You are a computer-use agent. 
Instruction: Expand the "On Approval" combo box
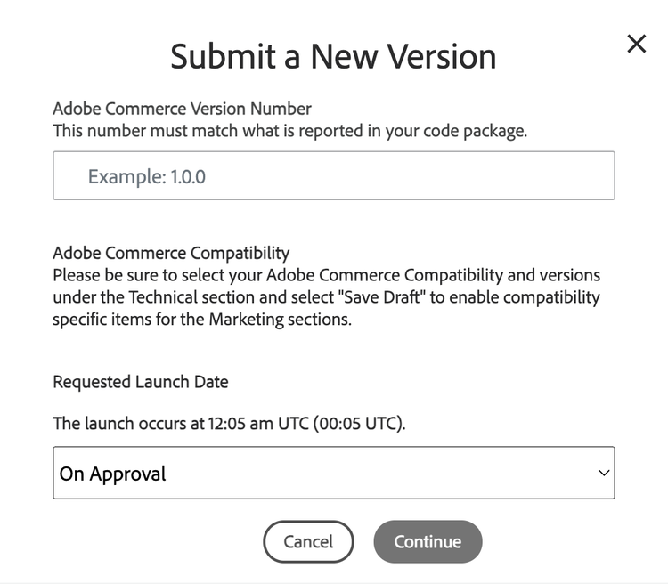[x=333, y=473]
